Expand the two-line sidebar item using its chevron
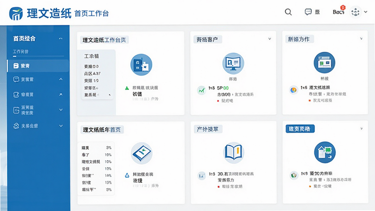Viewport: 375px width, 211px height. click(x=61, y=110)
